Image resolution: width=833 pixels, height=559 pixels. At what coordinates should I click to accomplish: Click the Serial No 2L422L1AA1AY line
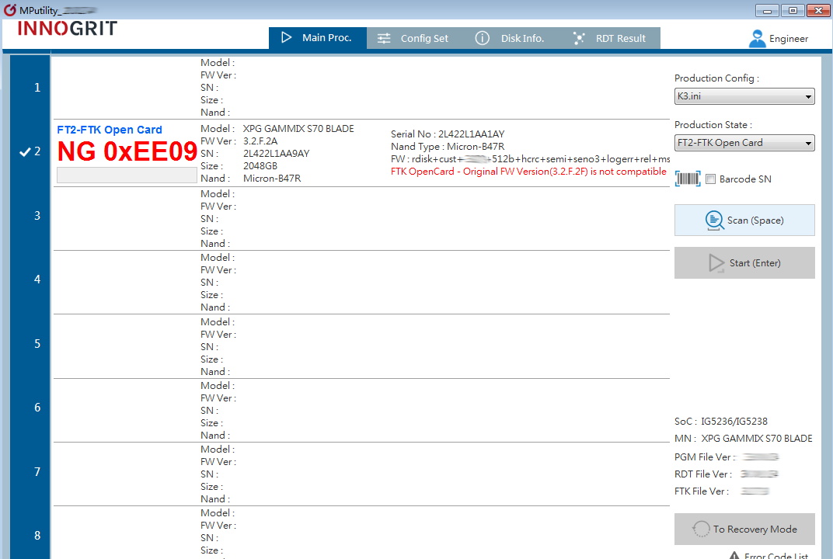448,134
